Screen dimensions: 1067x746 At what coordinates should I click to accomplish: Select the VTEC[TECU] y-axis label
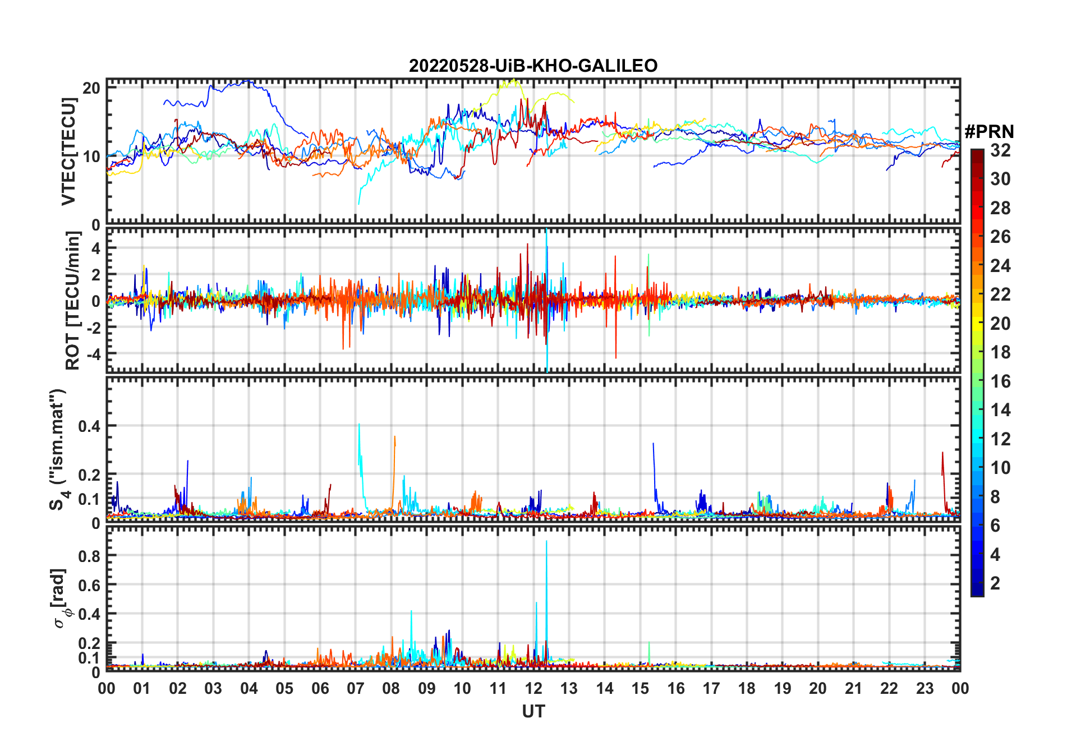pyautogui.click(x=68, y=151)
